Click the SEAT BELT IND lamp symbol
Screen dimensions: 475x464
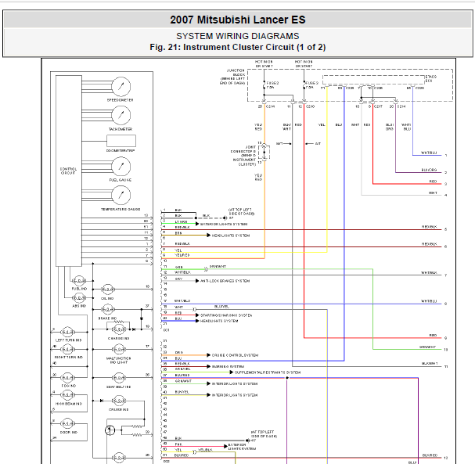119,378
